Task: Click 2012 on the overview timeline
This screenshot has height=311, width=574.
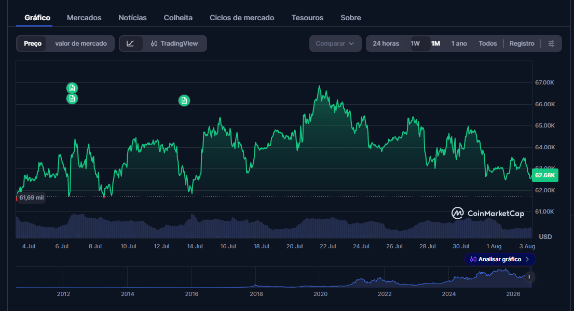Action: coord(63,294)
